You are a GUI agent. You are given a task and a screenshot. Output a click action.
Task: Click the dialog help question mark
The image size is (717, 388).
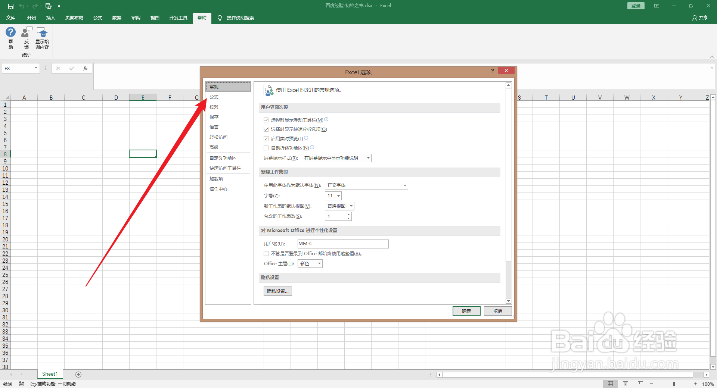(492, 71)
